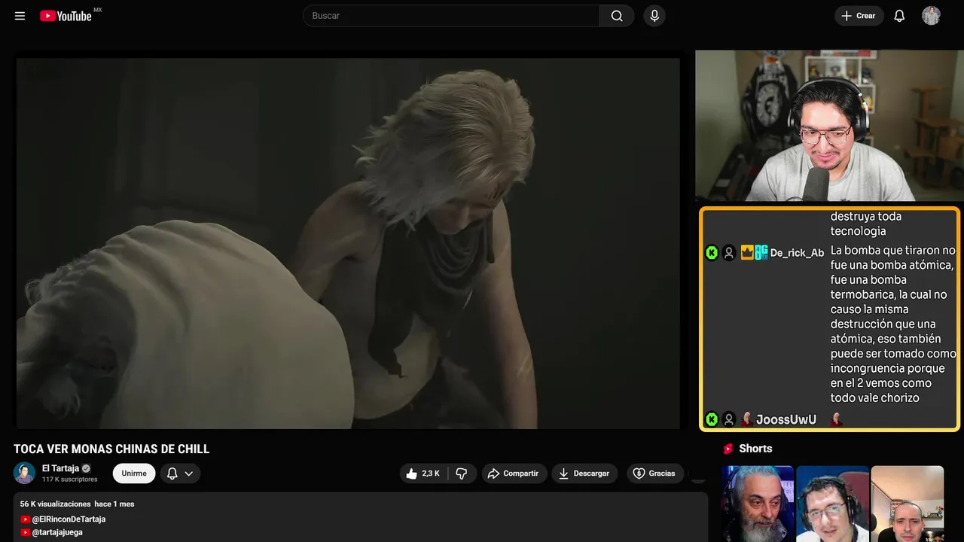
Task: Dislike the video with thumbs down
Action: [462, 473]
